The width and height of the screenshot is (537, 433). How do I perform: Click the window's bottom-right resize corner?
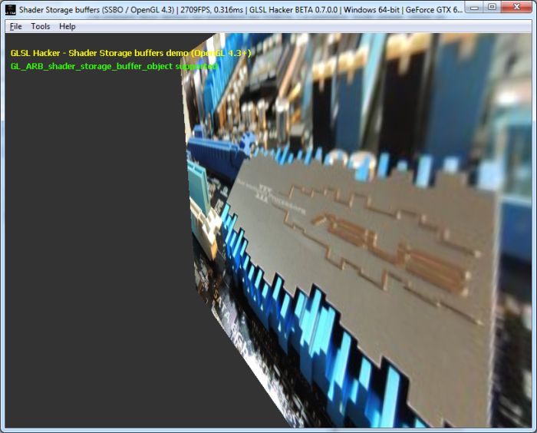(534, 430)
